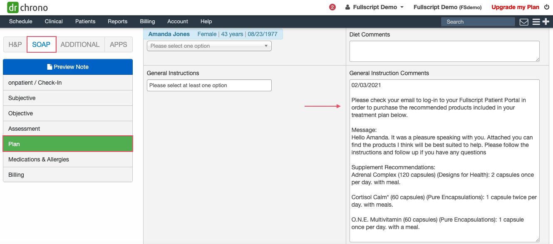This screenshot has height=244, width=553.
Task: Switch to the H&P tab
Action: click(15, 44)
